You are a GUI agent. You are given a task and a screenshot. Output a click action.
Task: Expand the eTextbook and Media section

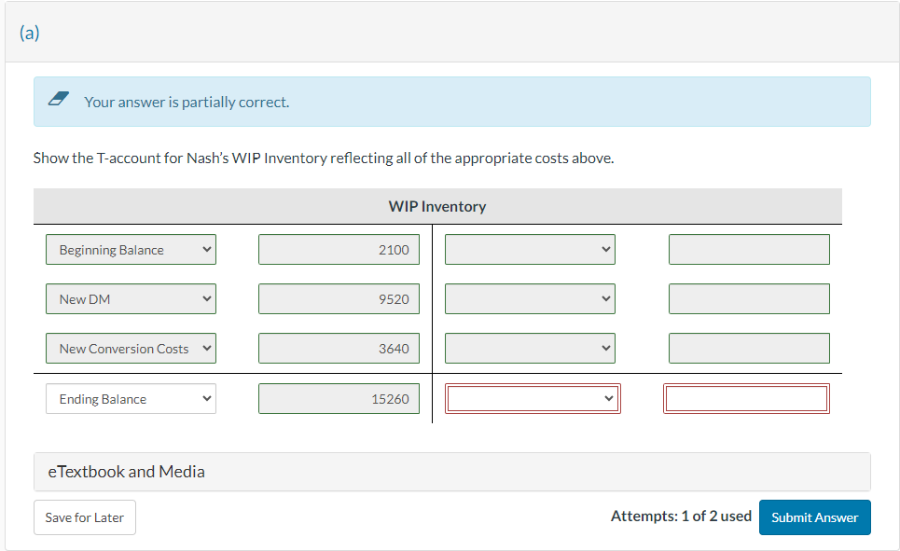[451, 472]
